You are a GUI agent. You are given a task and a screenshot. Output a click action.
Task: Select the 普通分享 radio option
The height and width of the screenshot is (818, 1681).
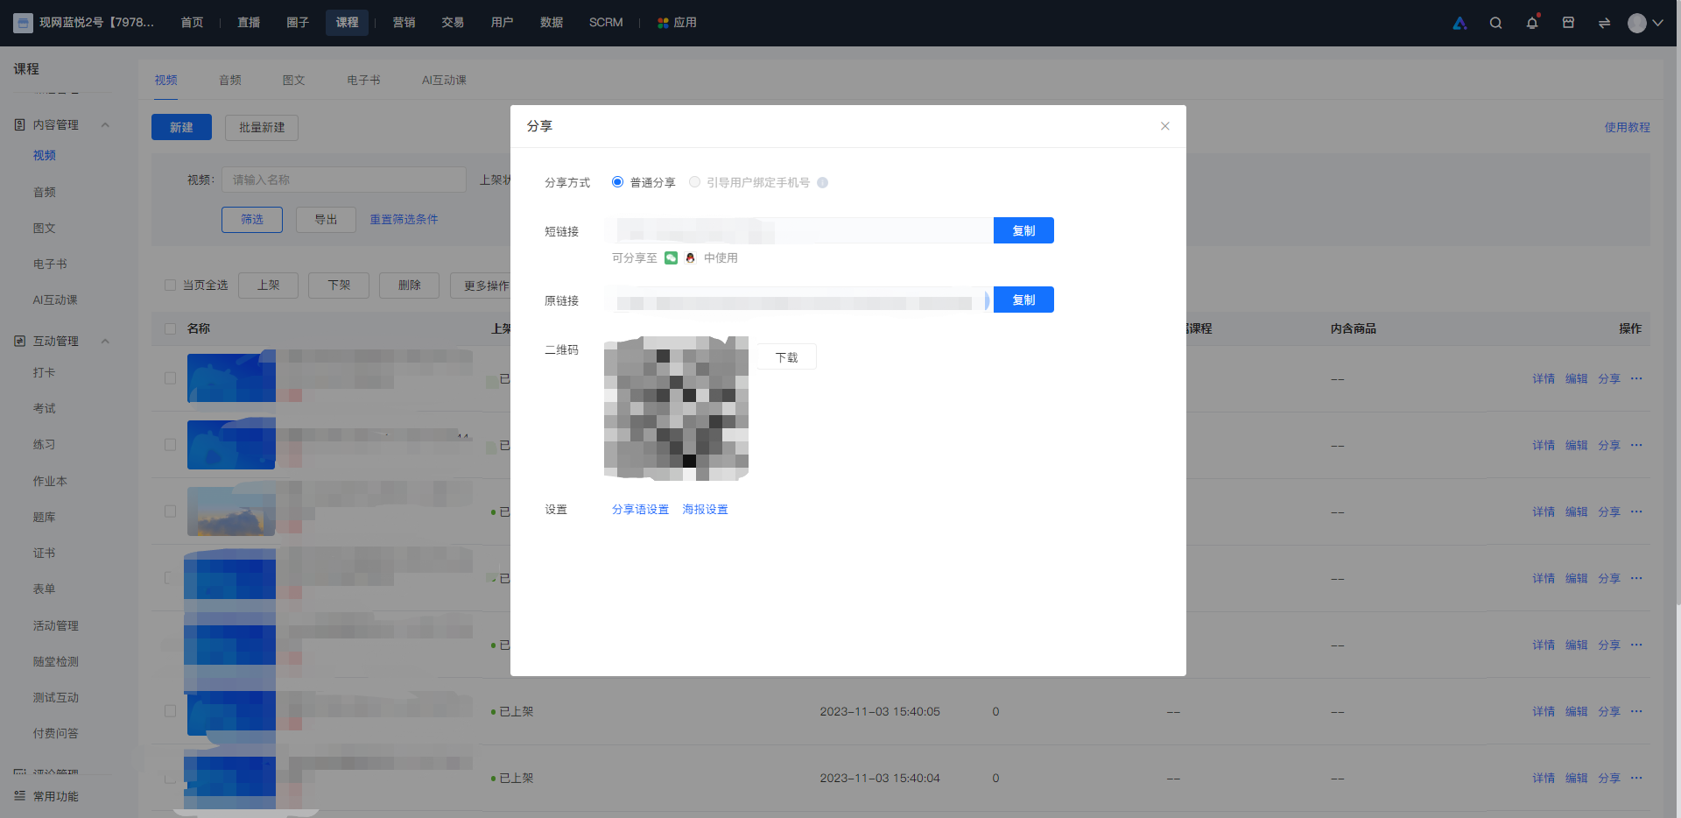coord(617,182)
